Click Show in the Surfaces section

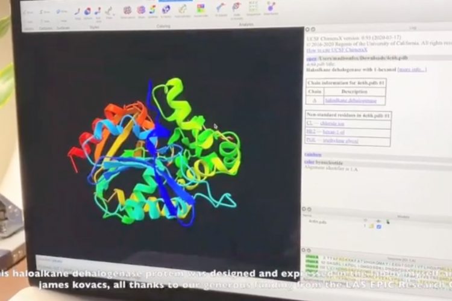(x=62, y=12)
